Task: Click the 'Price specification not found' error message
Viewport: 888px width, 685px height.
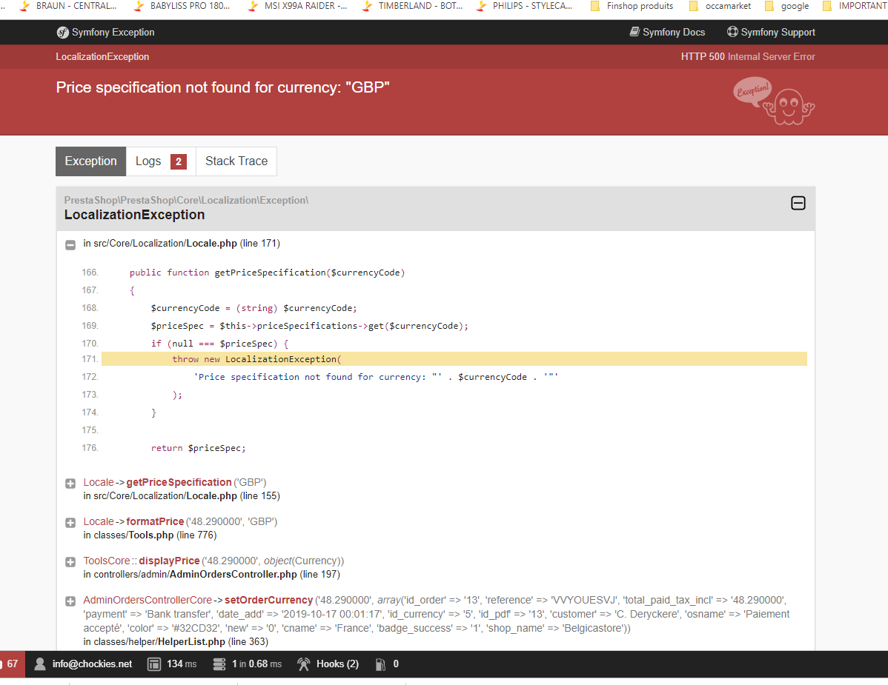Action: point(222,87)
